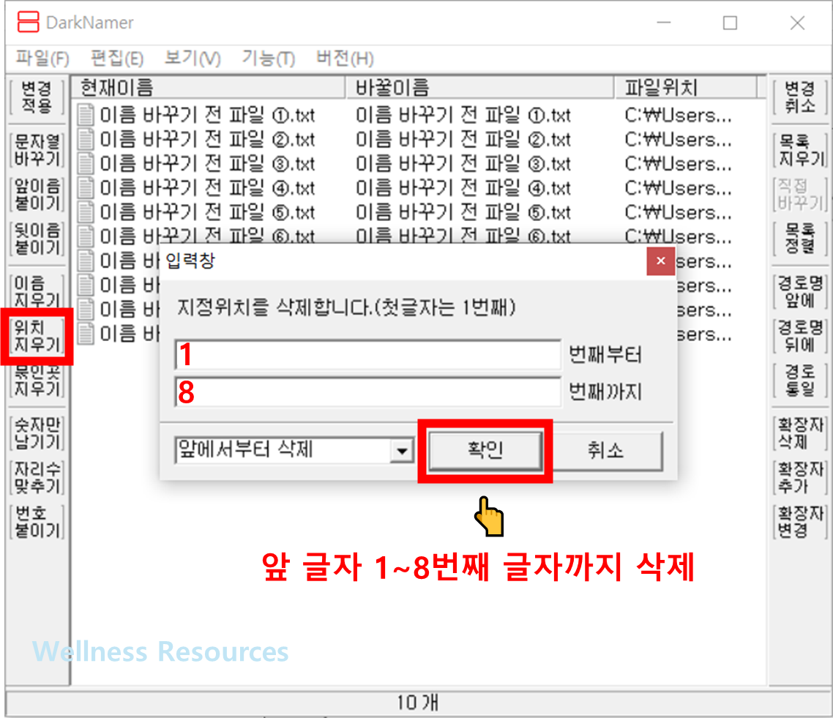Click new name cell for 파일 ④.txt
The image size is (833, 718).
[463, 188]
